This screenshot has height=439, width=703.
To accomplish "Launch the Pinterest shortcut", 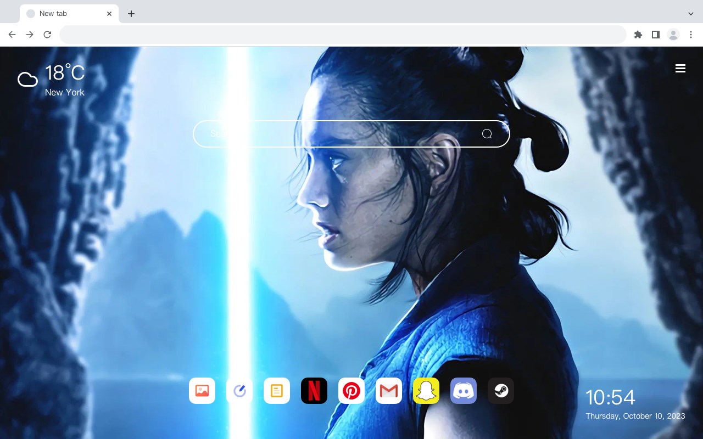I will click(x=351, y=391).
